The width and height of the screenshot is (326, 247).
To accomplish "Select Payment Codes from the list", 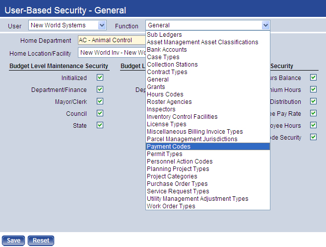I will [x=169, y=147].
